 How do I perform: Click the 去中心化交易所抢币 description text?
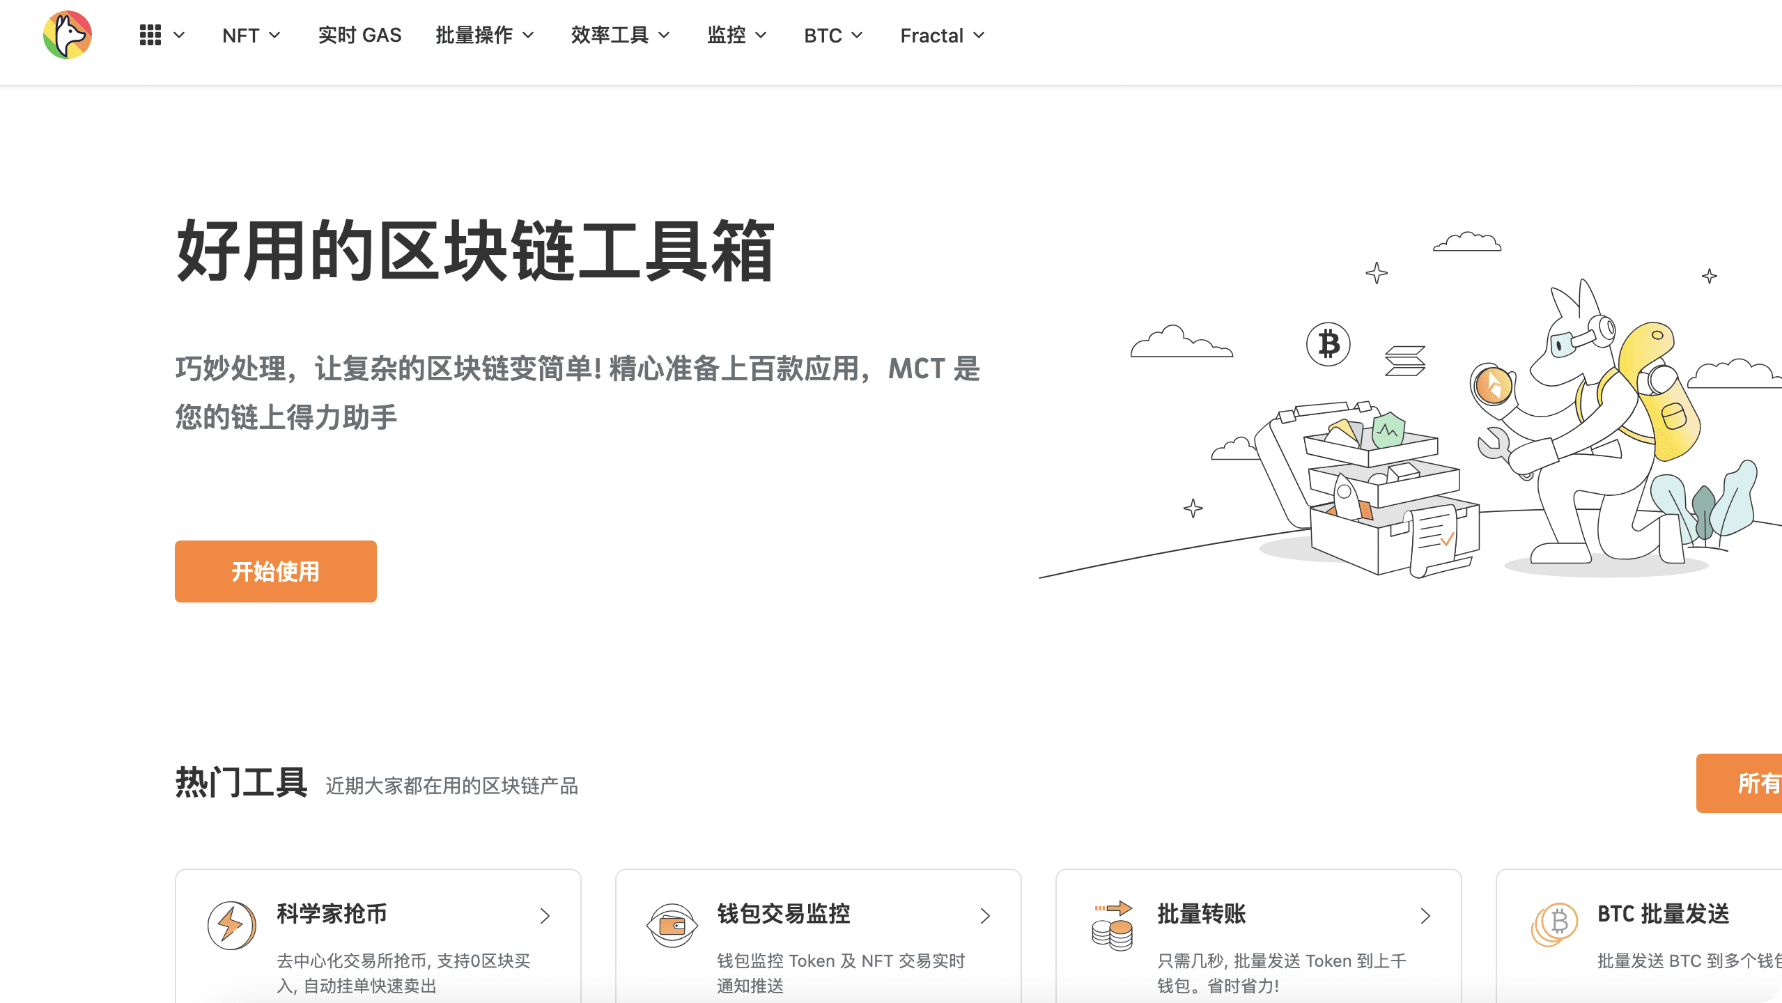[x=403, y=973]
